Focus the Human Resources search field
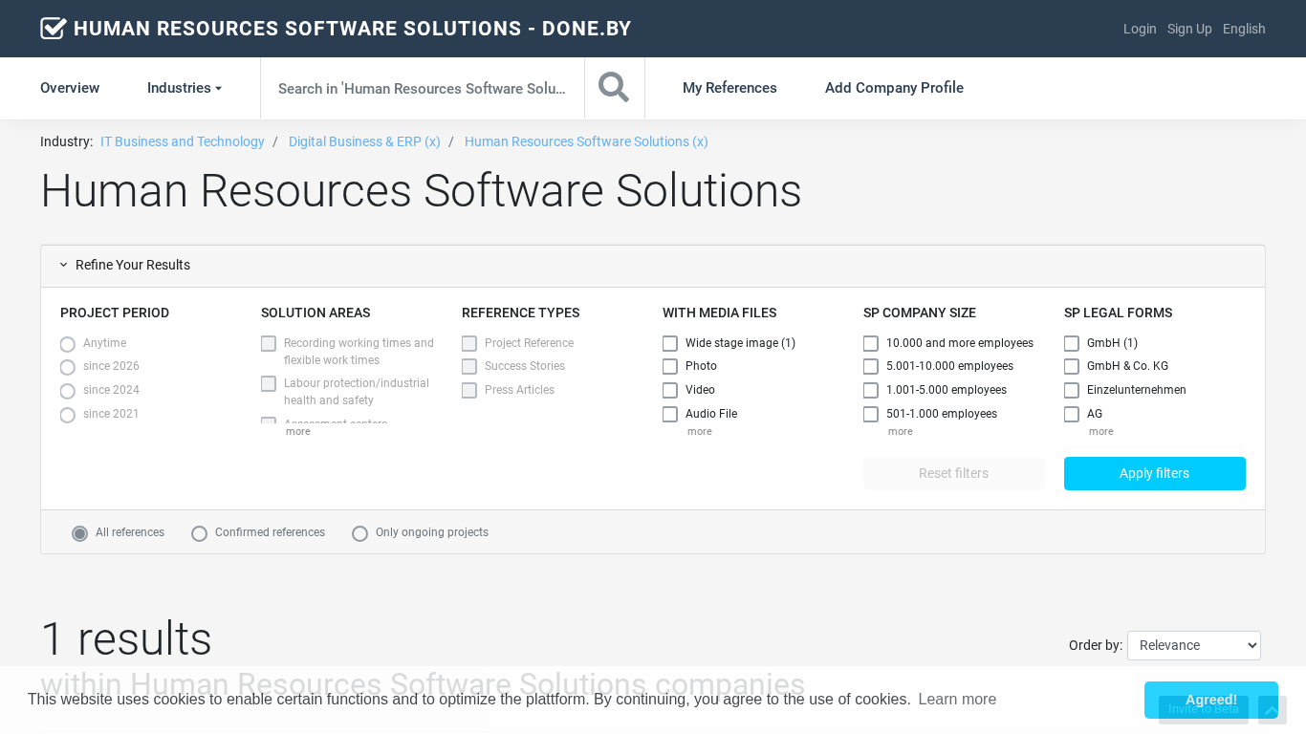Viewport: 1306px width, 734px height. [x=422, y=88]
